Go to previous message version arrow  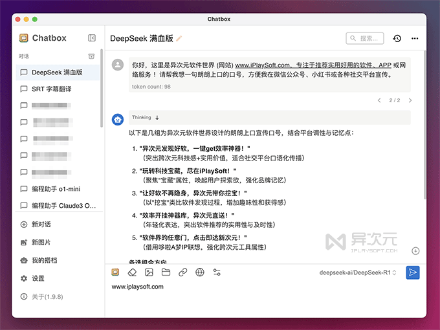click(x=379, y=100)
